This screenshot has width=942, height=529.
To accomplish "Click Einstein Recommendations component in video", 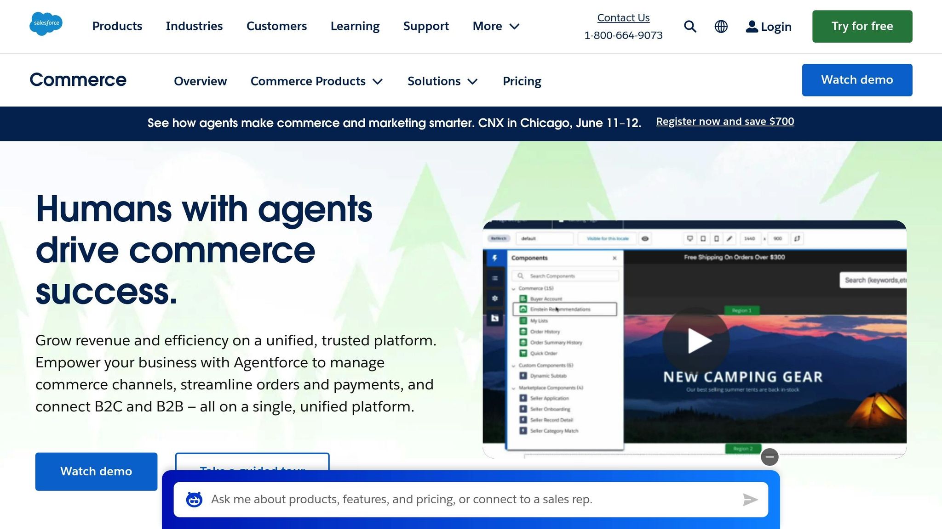I will pos(565,309).
